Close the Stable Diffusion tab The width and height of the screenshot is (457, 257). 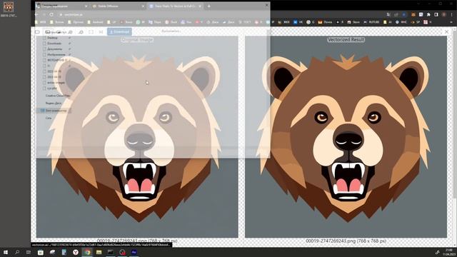click(143, 6)
